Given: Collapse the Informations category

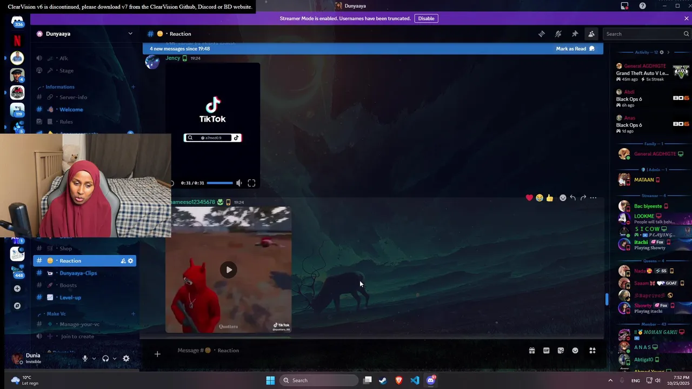Looking at the screenshot, I should (60, 87).
